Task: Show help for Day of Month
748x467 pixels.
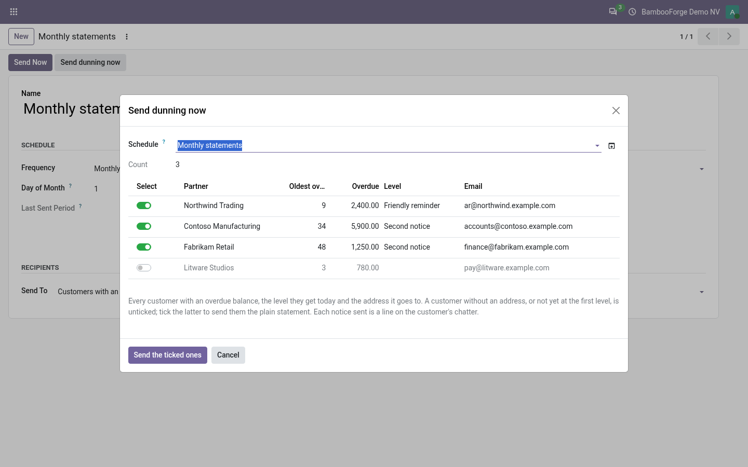Action: 70,185
